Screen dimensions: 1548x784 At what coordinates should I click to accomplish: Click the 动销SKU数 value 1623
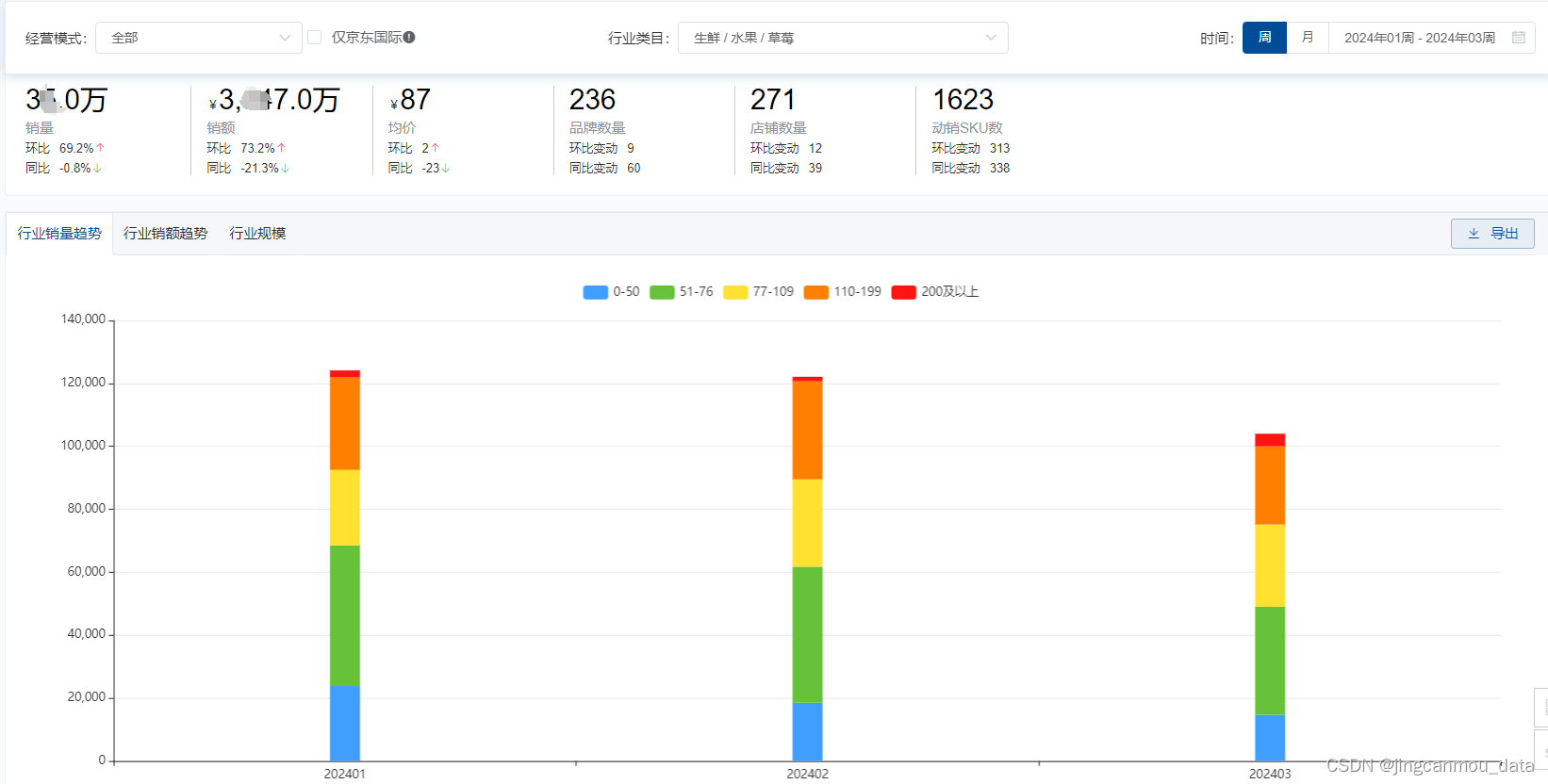tap(963, 100)
